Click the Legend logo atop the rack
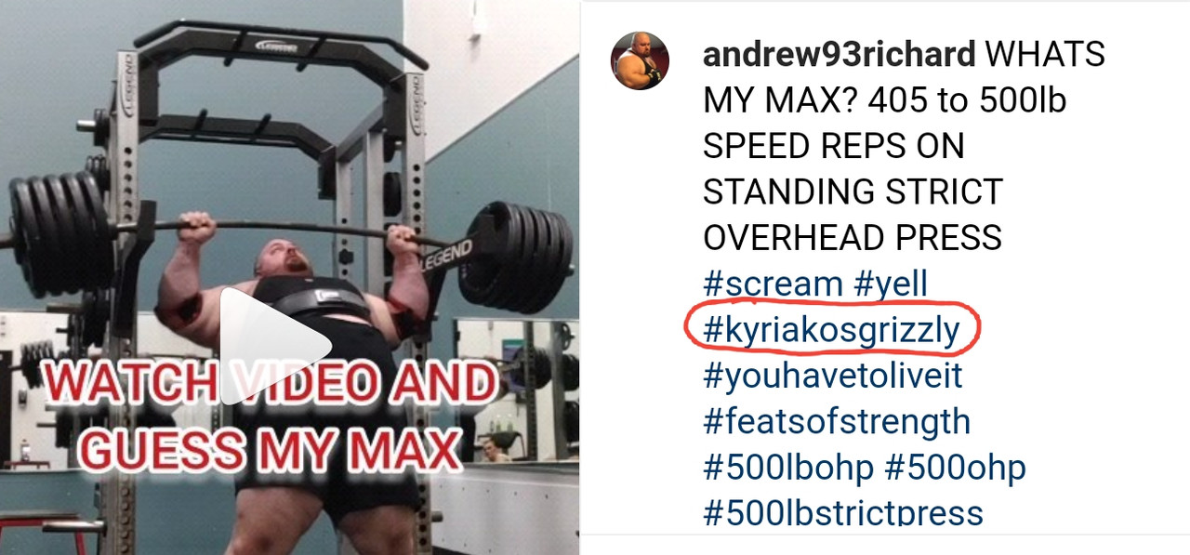This screenshot has height=555, width=1190. (273, 44)
